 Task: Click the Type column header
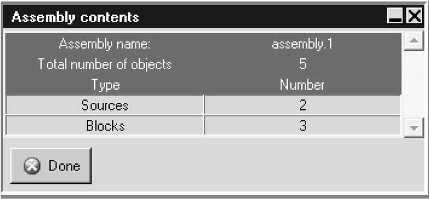[x=105, y=85]
